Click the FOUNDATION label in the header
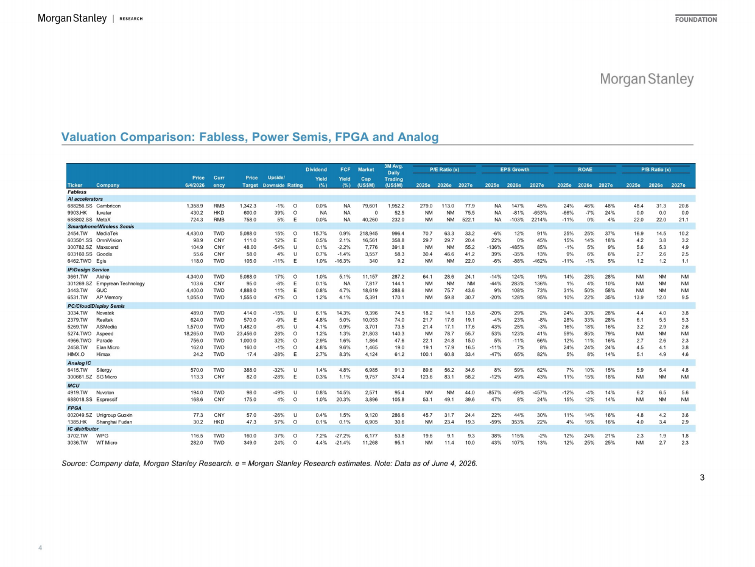 click(696, 19)
